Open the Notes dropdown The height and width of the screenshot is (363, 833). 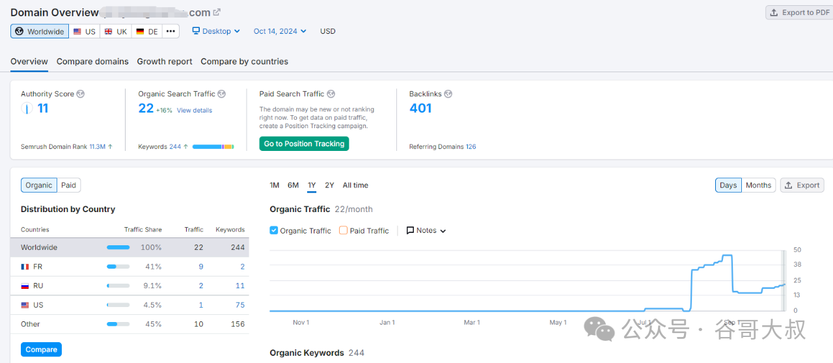point(426,230)
